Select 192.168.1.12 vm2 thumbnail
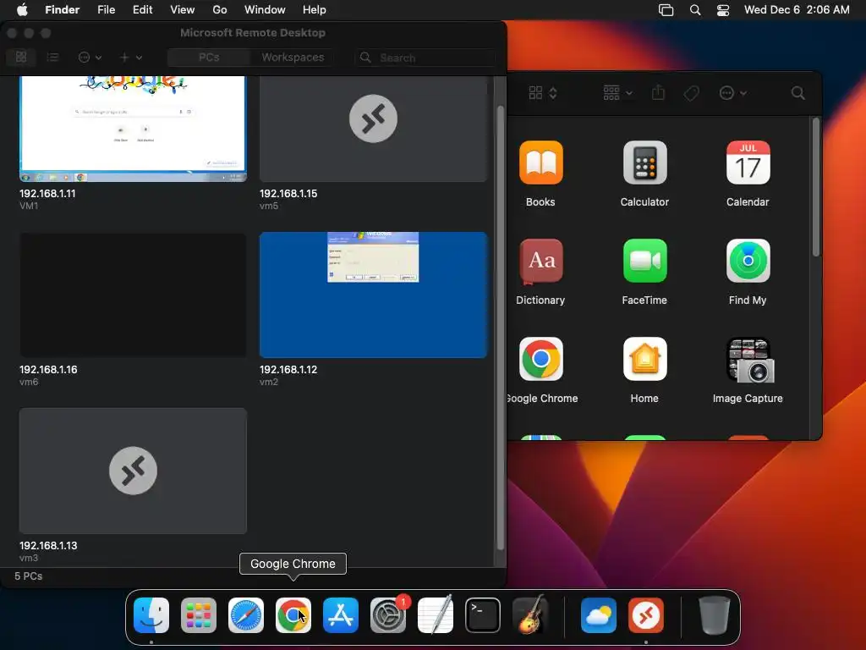 [x=373, y=295]
